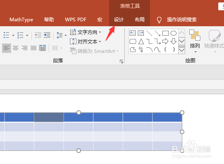Viewport: 224px width, 164px height.
Task: Open the 对齐文本 dropdown
Action: [85, 42]
